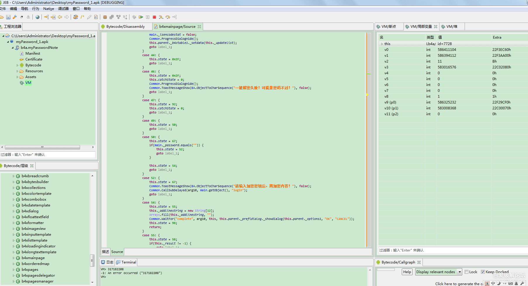Click the Help button in Callgraph panel
Viewport: 528px width, 286px height.
(407, 272)
